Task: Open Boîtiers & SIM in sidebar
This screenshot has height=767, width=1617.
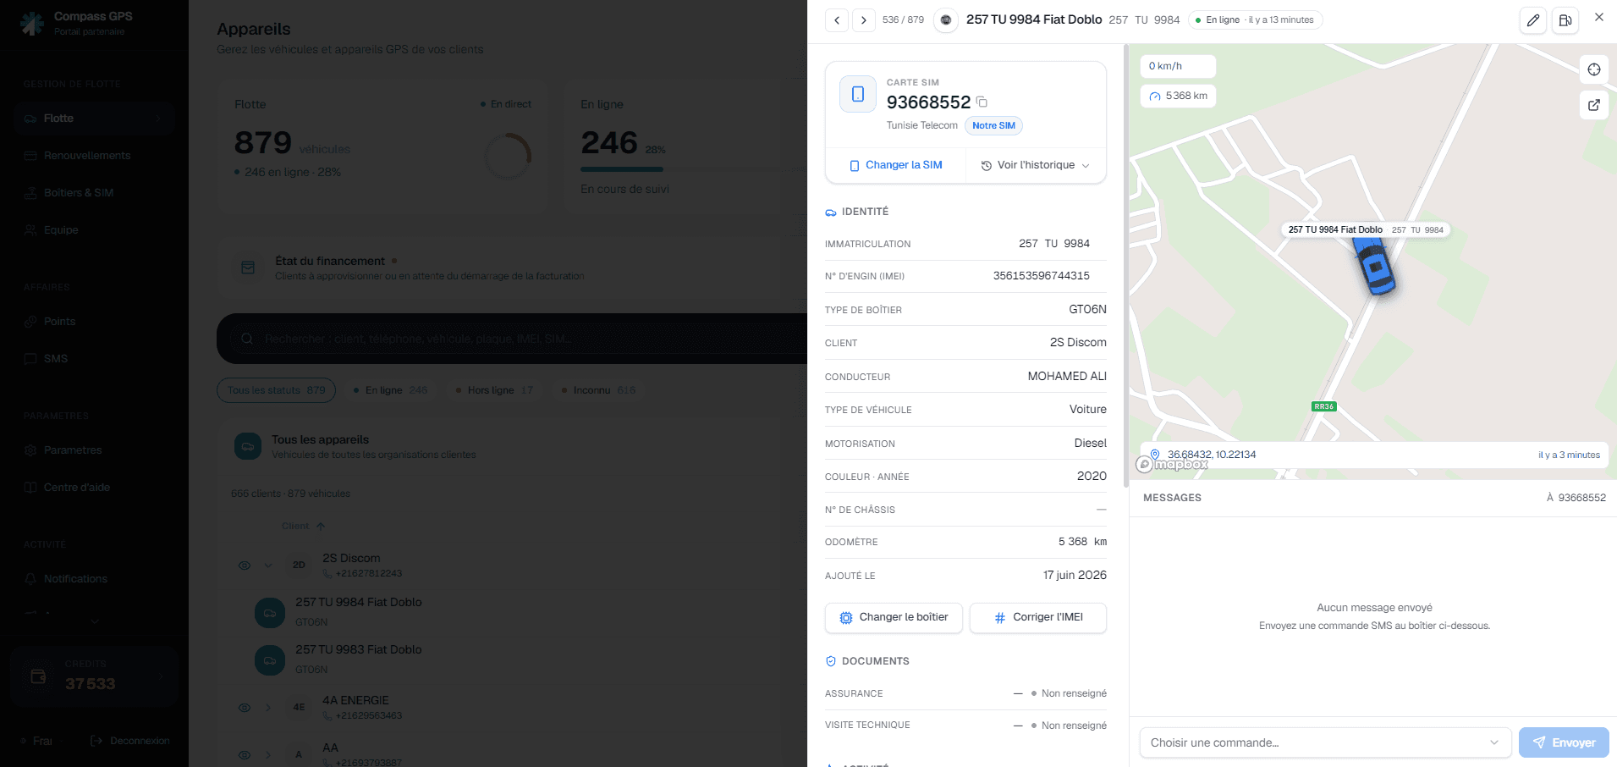Action: point(93,193)
